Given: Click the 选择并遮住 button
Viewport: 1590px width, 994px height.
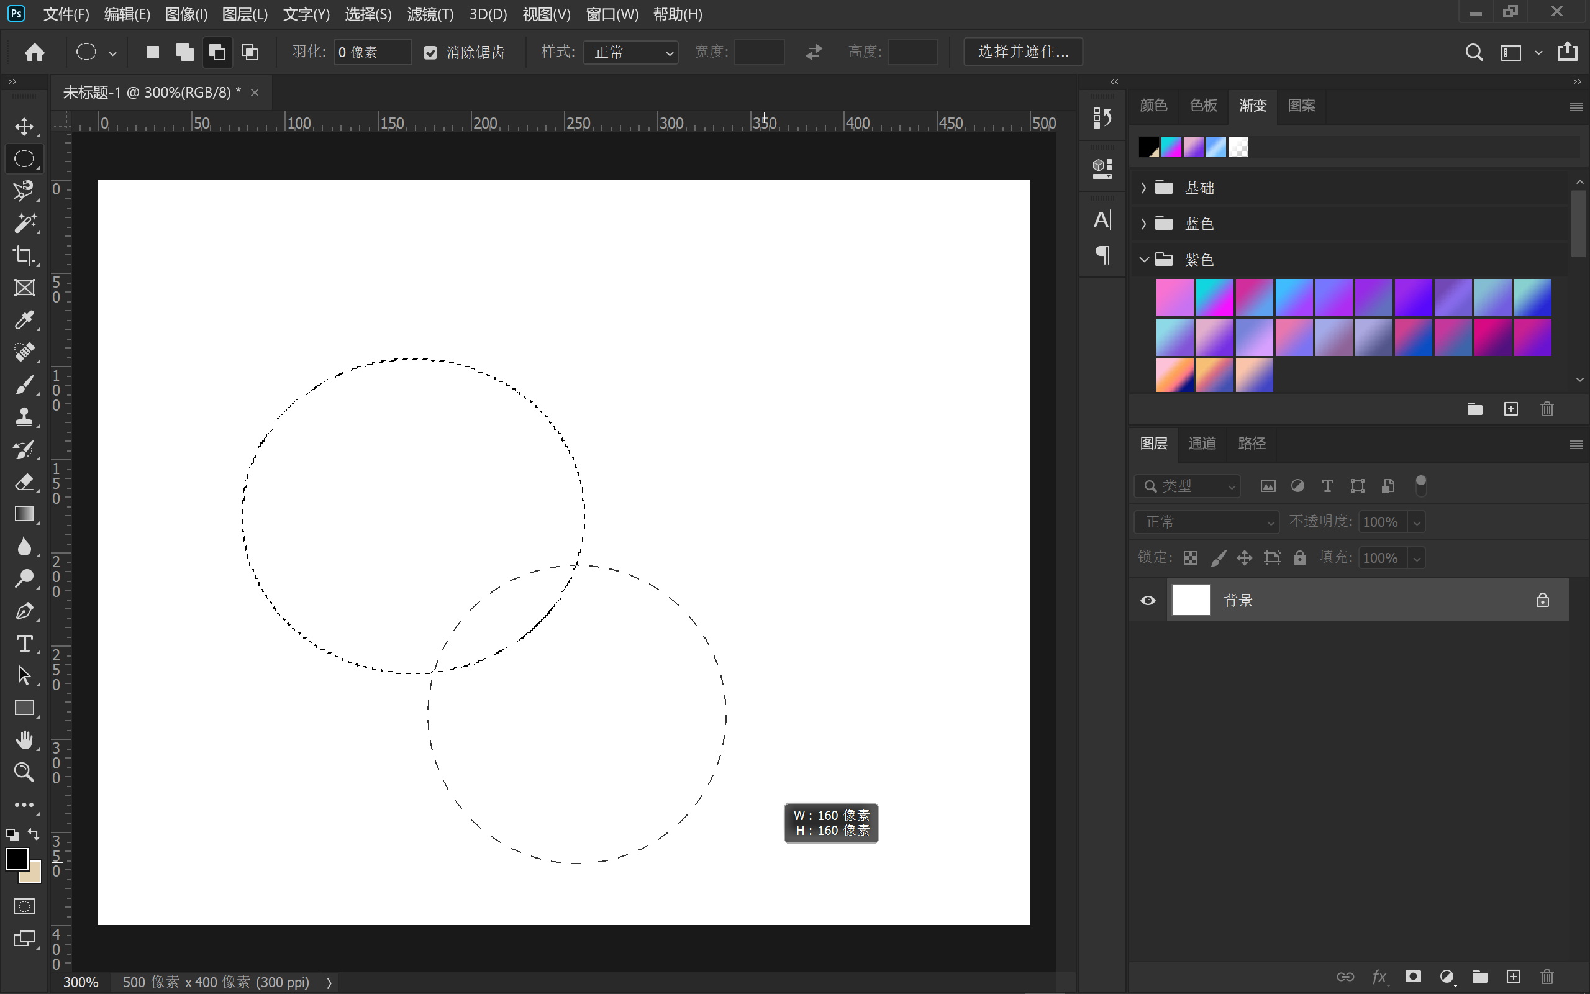Looking at the screenshot, I should tap(1023, 52).
